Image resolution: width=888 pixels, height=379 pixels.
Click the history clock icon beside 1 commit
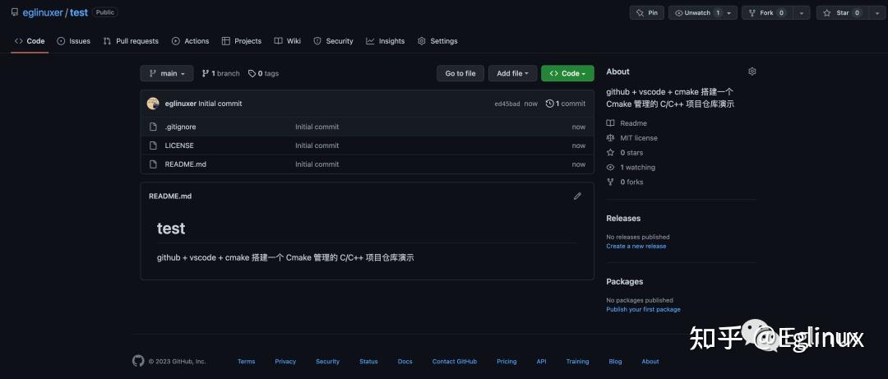click(549, 104)
